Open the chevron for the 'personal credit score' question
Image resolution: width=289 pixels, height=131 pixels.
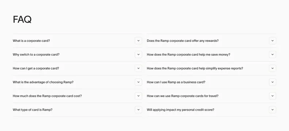point(273,110)
